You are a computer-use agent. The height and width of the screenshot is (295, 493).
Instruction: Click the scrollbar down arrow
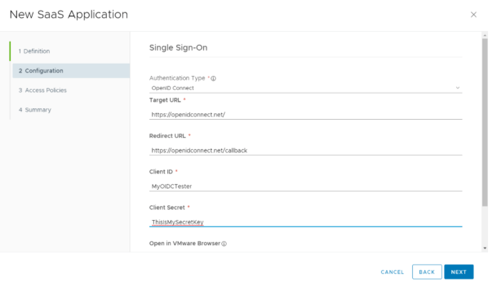click(484, 248)
